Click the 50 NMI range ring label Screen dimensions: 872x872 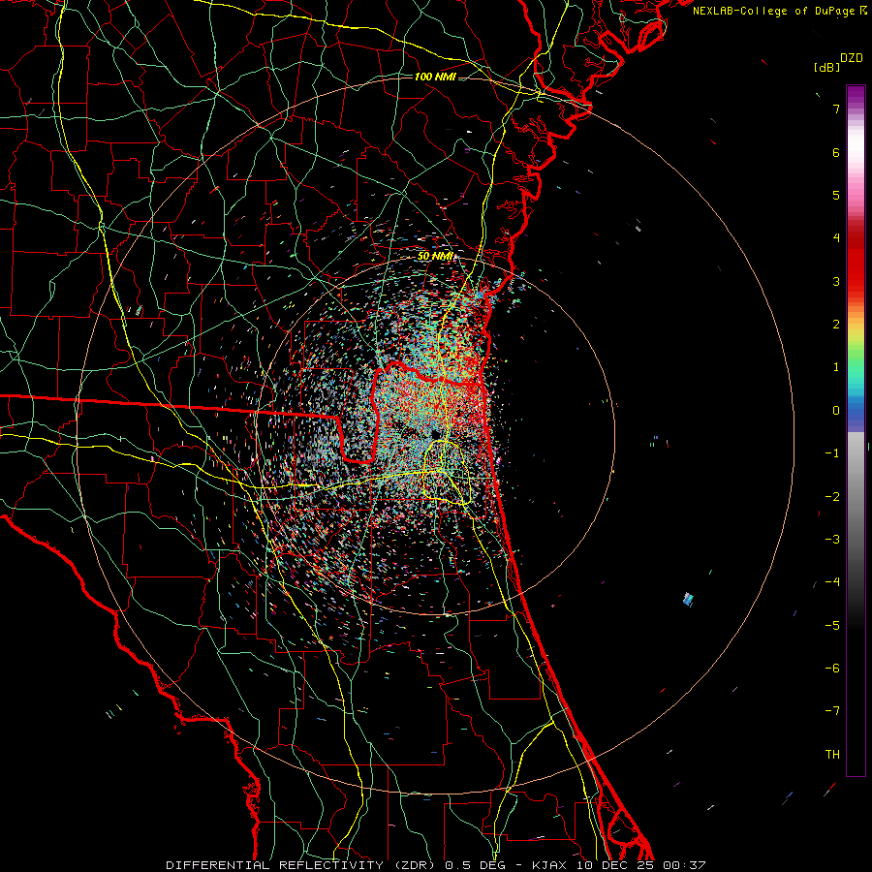(436, 256)
